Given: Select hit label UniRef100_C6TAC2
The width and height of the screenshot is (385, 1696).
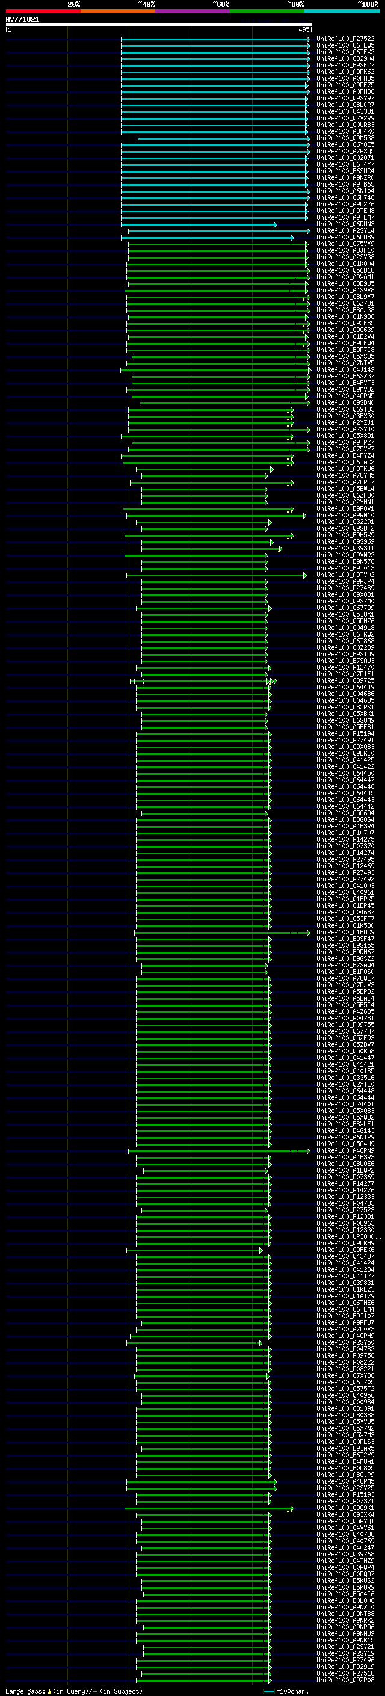Looking at the screenshot, I should tap(345, 462).
